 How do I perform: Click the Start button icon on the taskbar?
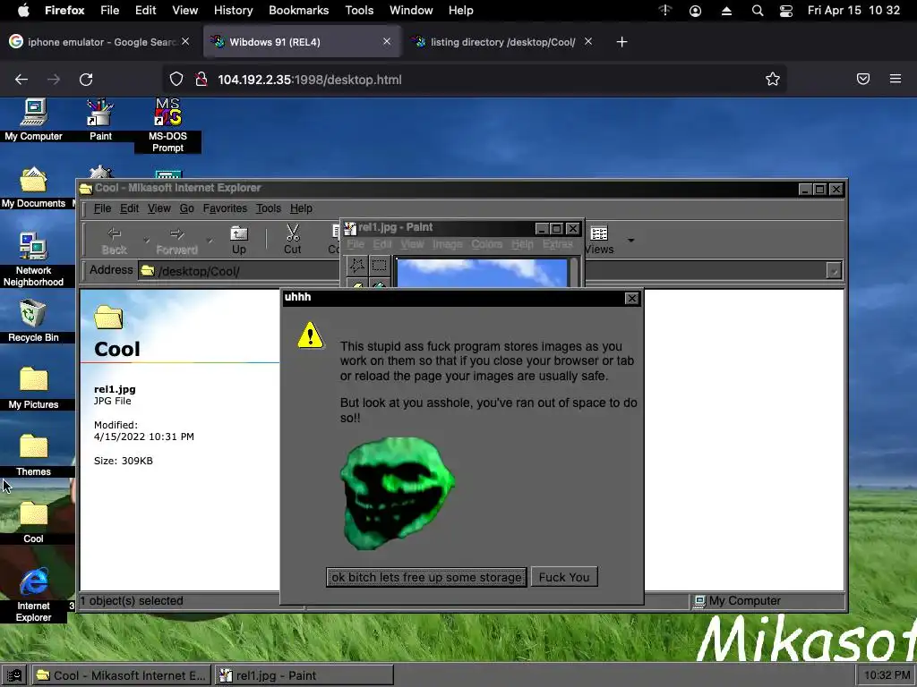point(14,676)
